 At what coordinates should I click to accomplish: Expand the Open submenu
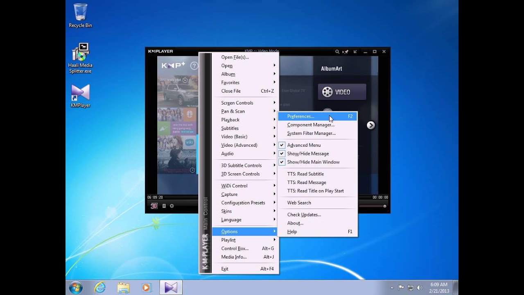click(x=245, y=66)
